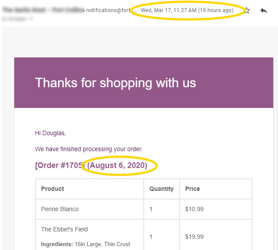278x250 pixels.
Task: Select The Ebbet's Field product entry
Action: pyautogui.click(x=64, y=229)
